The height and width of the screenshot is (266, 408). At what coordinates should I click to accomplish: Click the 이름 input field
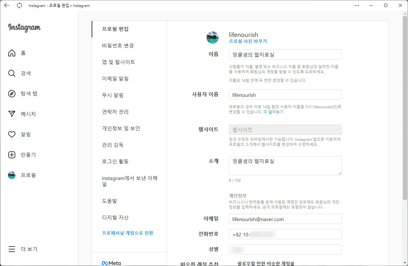(x=285, y=54)
